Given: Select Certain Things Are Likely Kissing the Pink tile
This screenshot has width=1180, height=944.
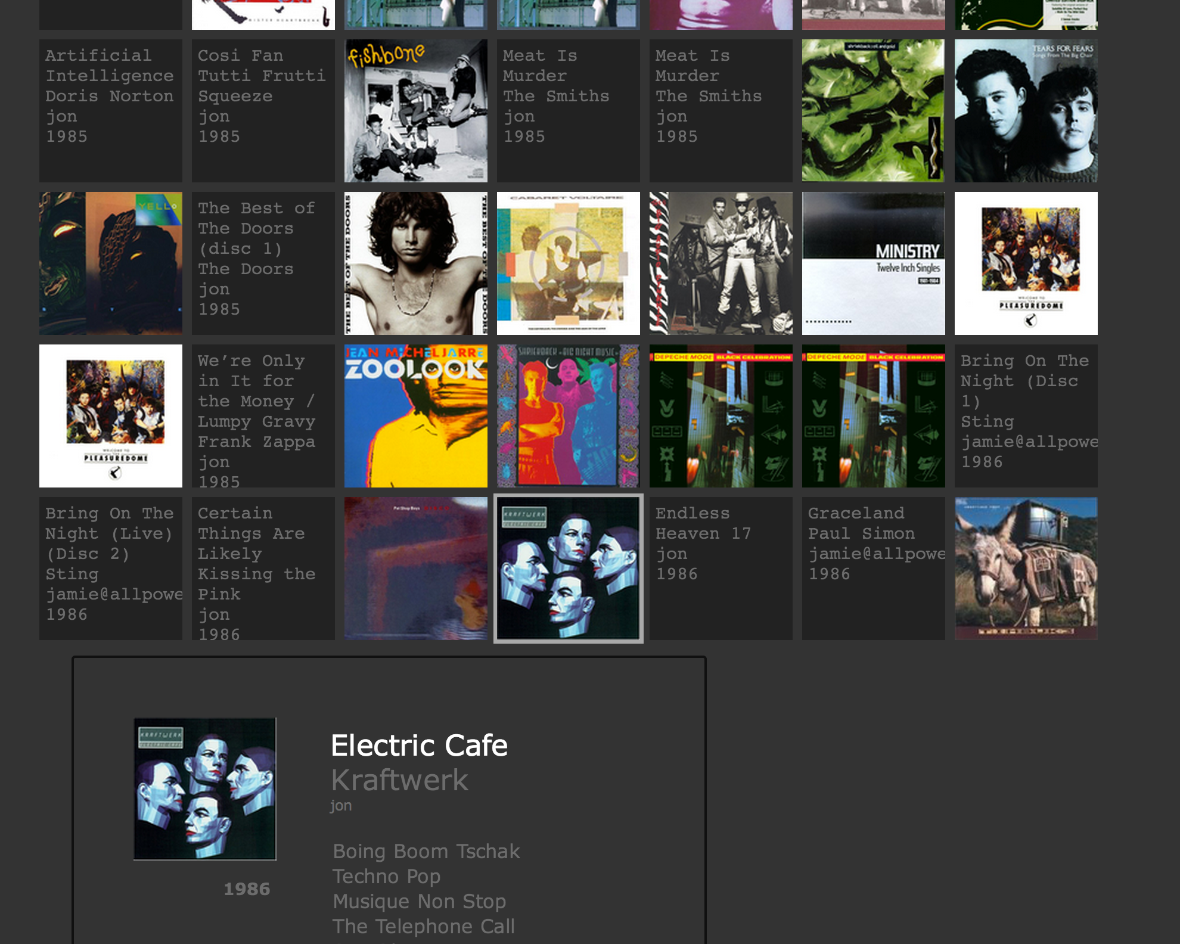Looking at the screenshot, I should [263, 569].
